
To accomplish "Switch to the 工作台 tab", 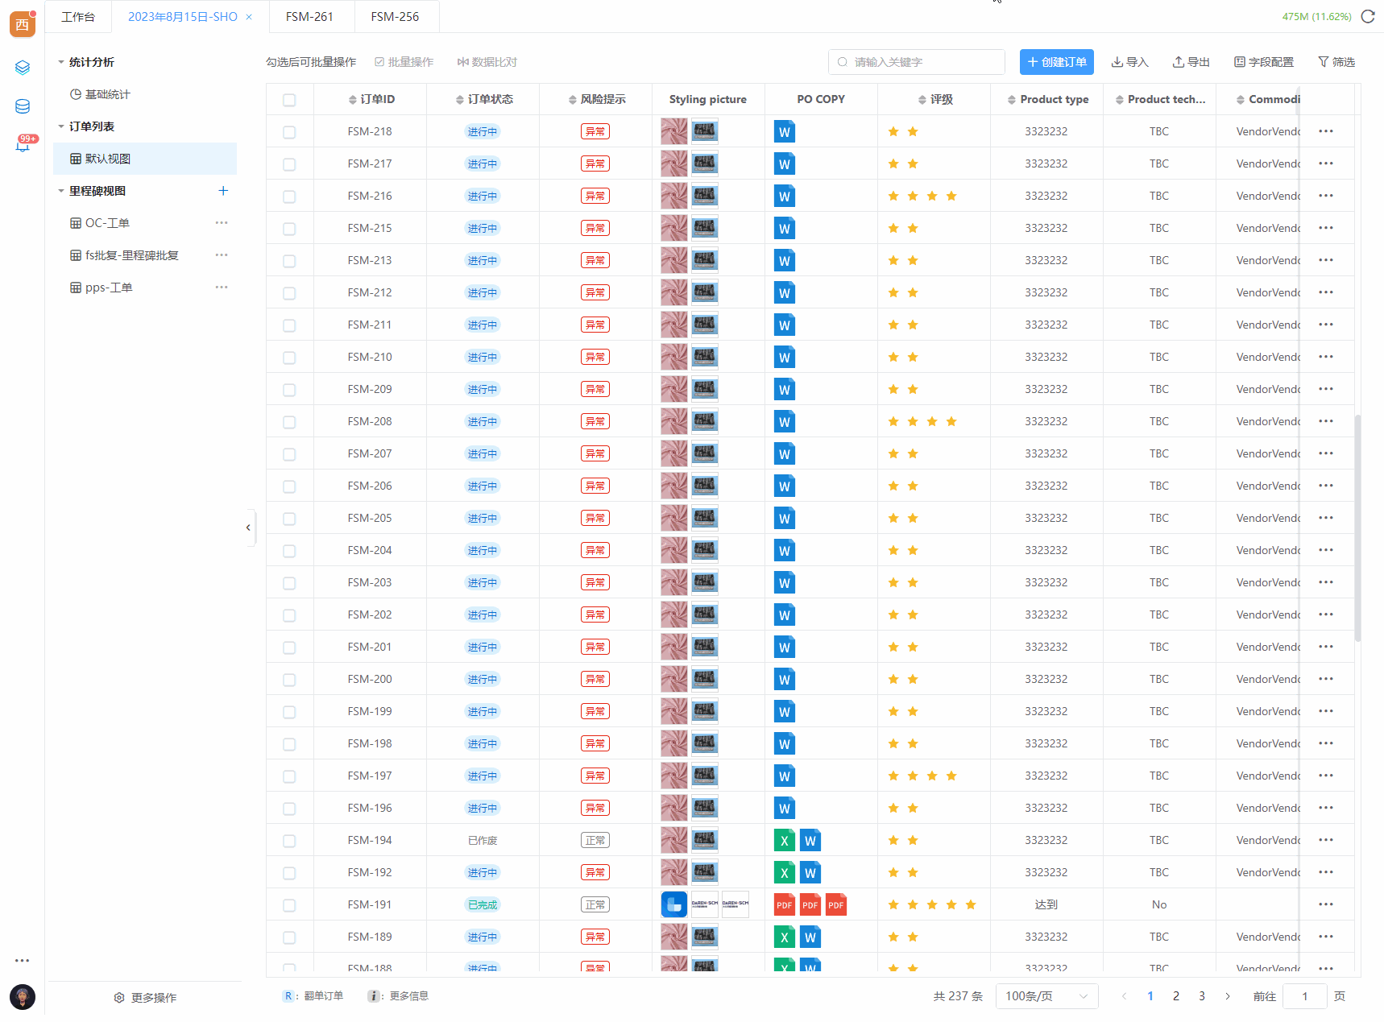I will pos(78,17).
